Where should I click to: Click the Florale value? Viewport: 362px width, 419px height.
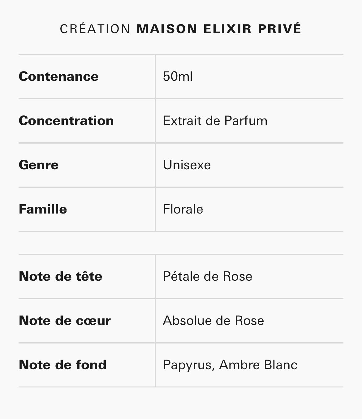point(183,209)
